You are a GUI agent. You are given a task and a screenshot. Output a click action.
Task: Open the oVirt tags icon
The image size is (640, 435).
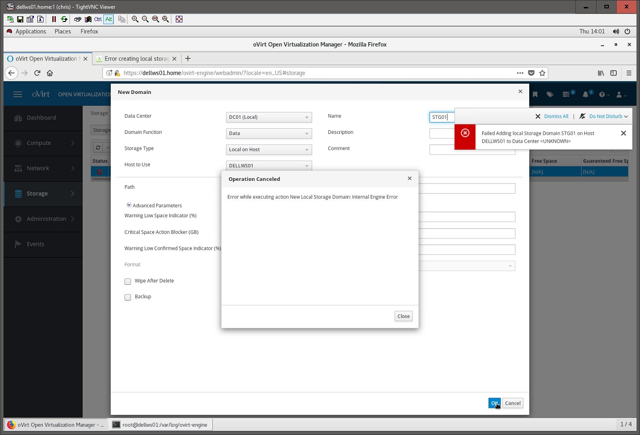tap(550, 94)
